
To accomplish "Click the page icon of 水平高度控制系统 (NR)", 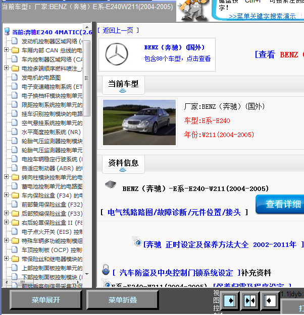I will (x=15, y=132).
